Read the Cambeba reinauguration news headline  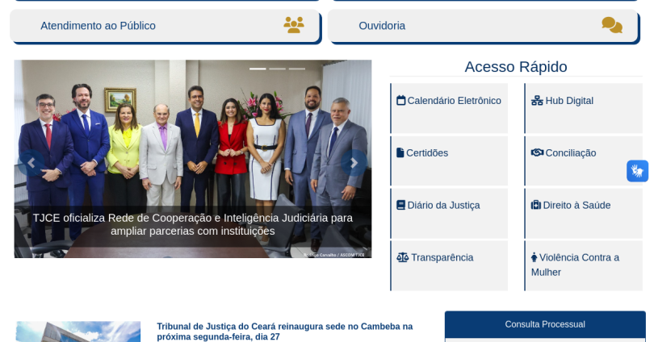point(284,332)
